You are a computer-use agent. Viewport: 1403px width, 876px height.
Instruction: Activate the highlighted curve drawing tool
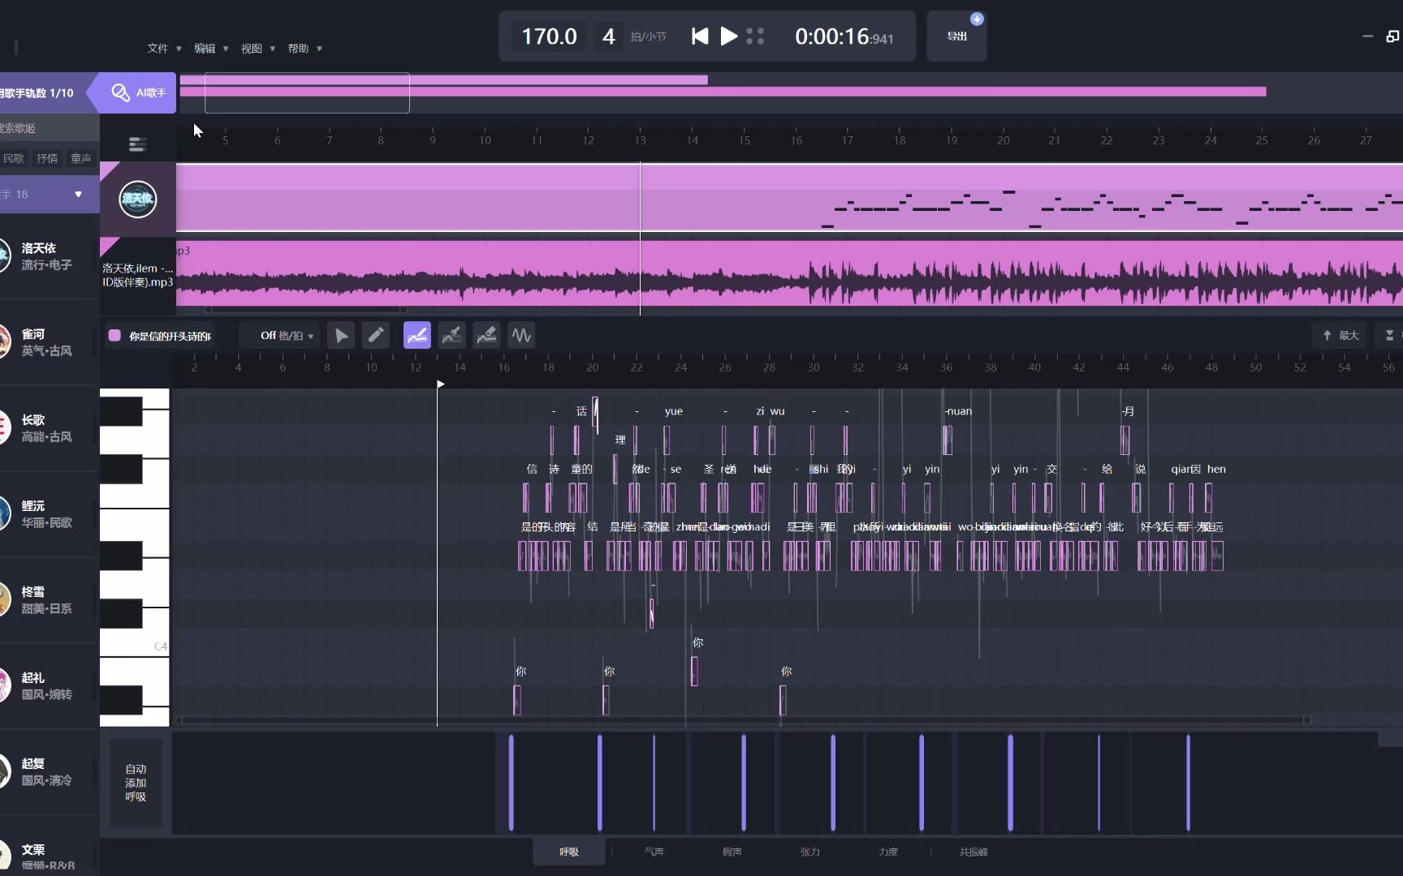(x=417, y=335)
